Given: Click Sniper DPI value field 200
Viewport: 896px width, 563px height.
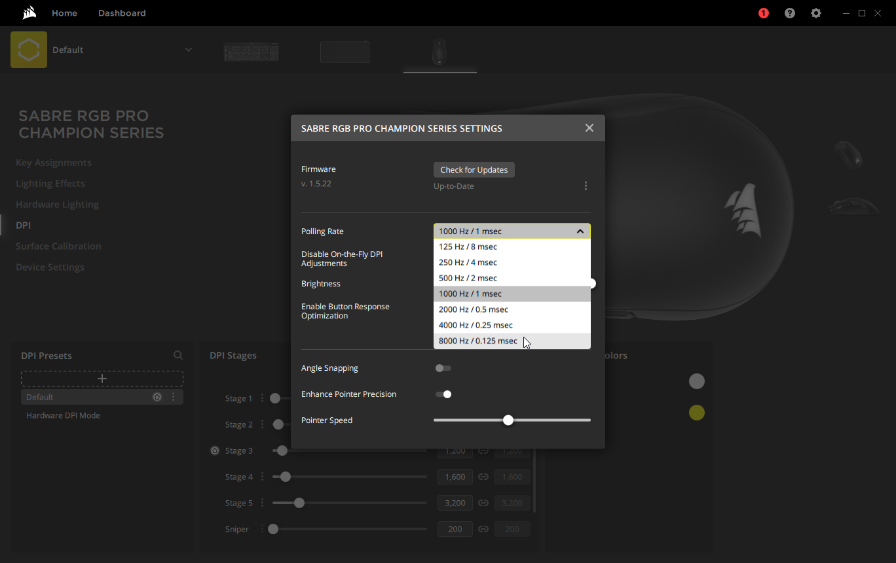Looking at the screenshot, I should [455, 529].
